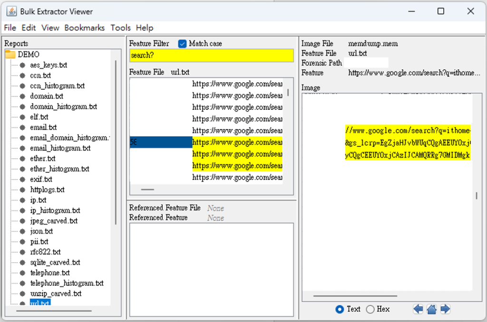Select the Text view radio button

[340, 309]
